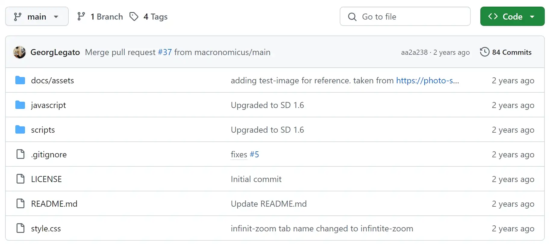Open the README.md file
The width and height of the screenshot is (549, 244).
[54, 204]
